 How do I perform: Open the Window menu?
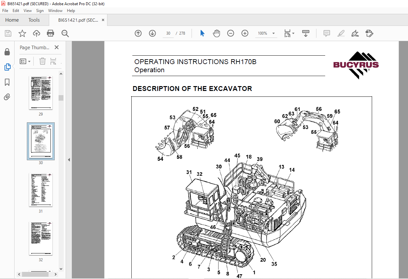click(x=55, y=11)
